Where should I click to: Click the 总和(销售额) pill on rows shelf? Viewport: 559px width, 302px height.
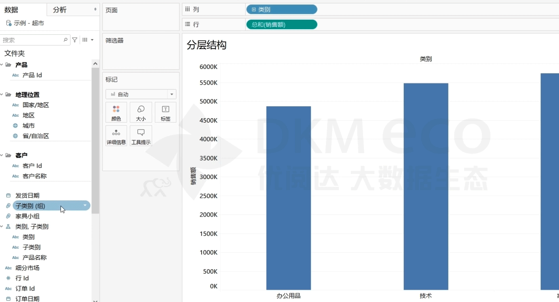point(281,25)
